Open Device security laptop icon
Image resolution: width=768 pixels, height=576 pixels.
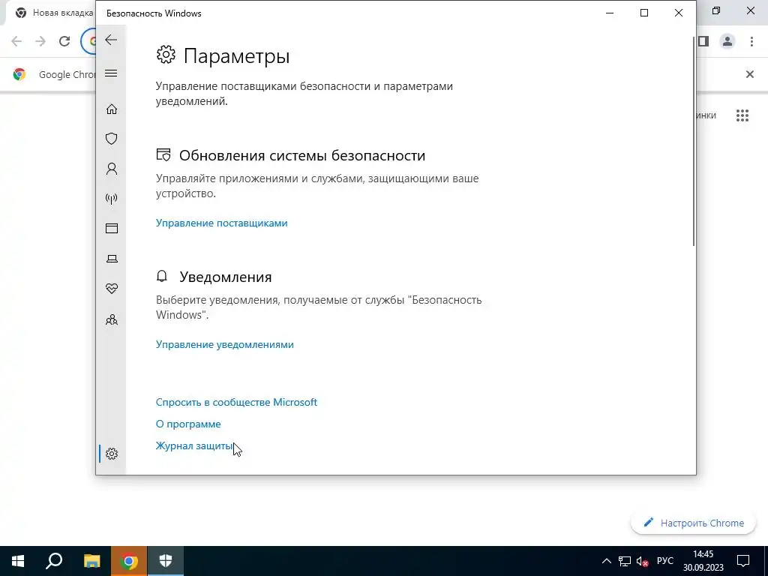click(112, 259)
